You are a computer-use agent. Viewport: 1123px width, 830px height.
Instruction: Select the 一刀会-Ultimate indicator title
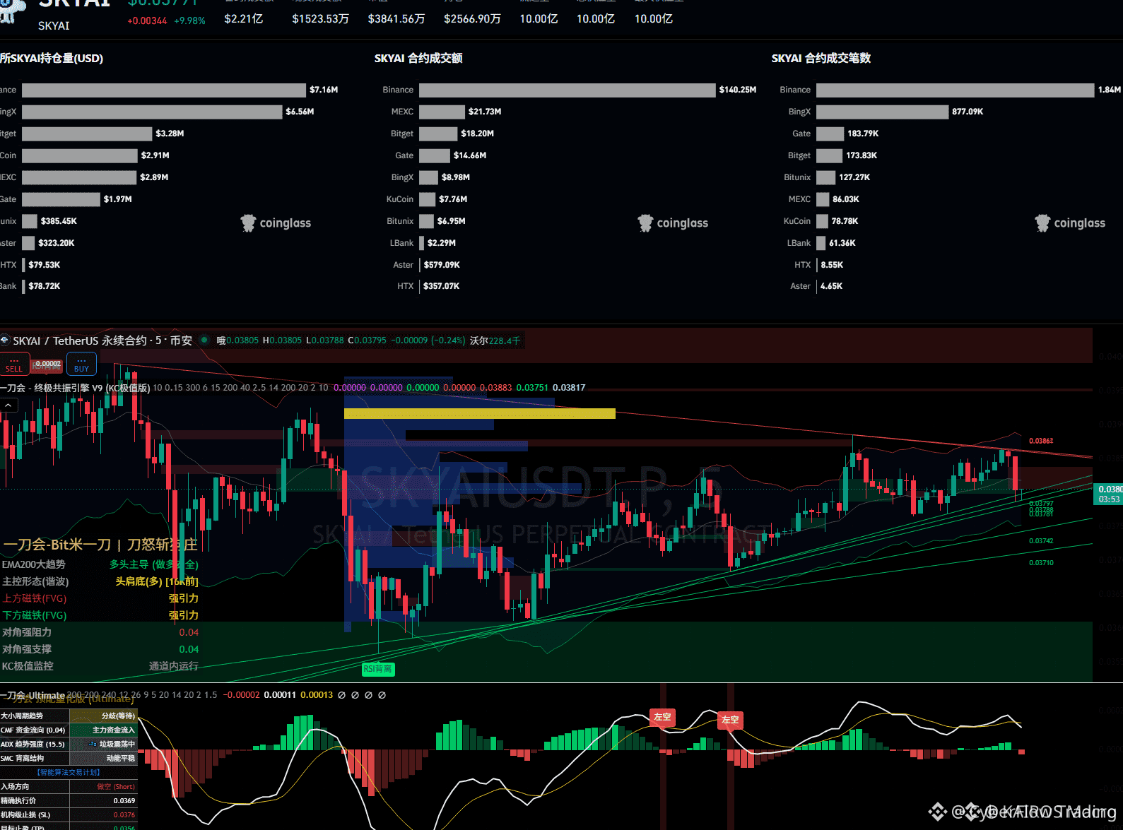[33, 695]
